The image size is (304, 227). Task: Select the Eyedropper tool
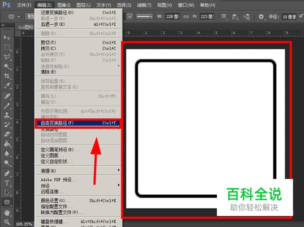pyautogui.click(x=7, y=86)
